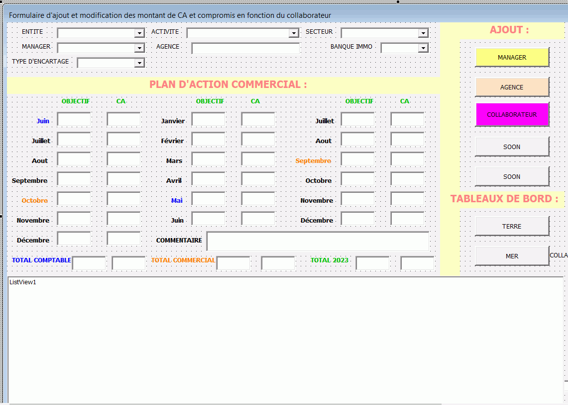
Task: Click Janvier CA input box
Action: coord(258,119)
